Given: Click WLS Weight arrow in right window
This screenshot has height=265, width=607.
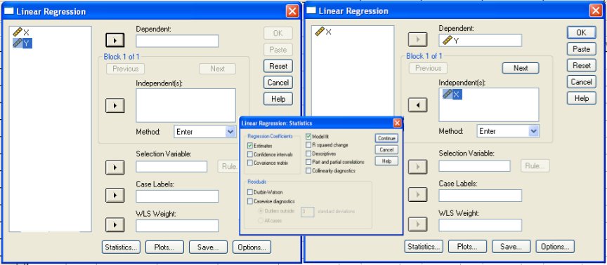Looking at the screenshot, I should click(418, 224).
